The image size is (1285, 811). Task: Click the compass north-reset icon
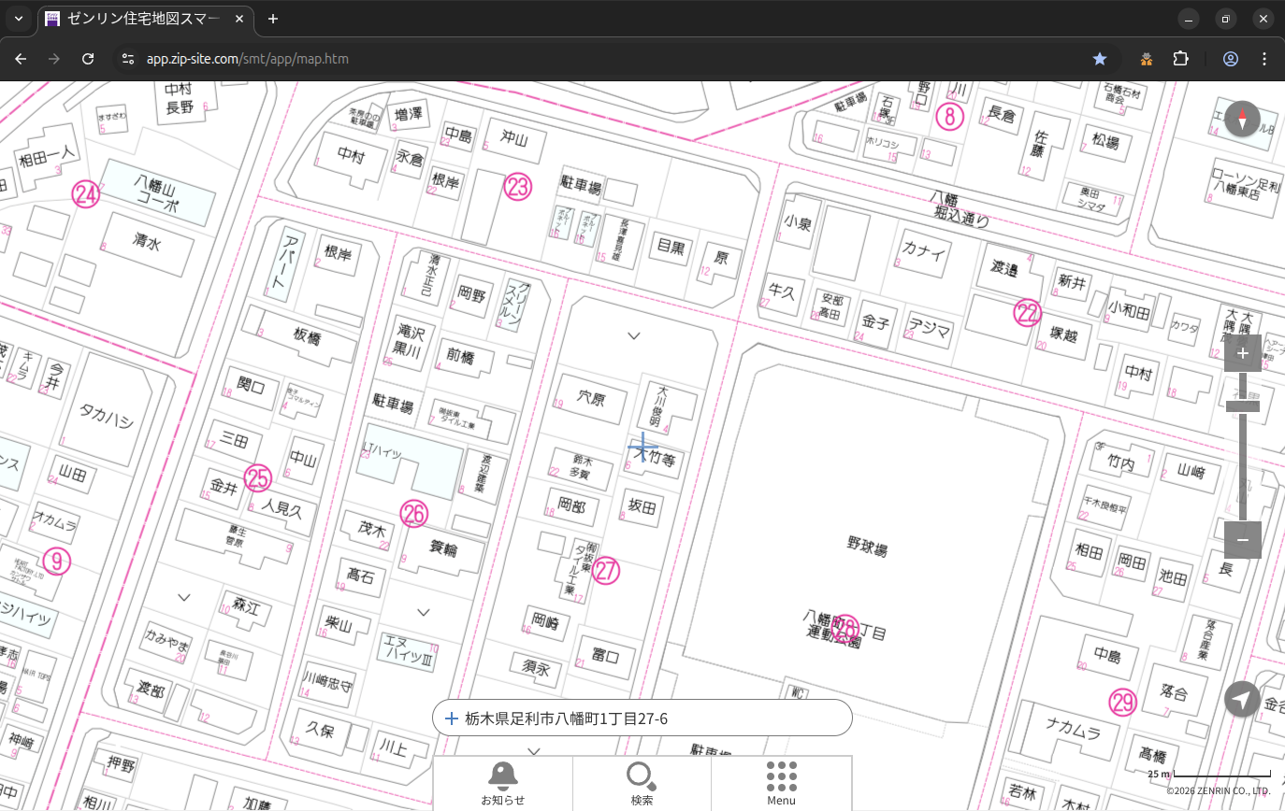tap(1242, 120)
